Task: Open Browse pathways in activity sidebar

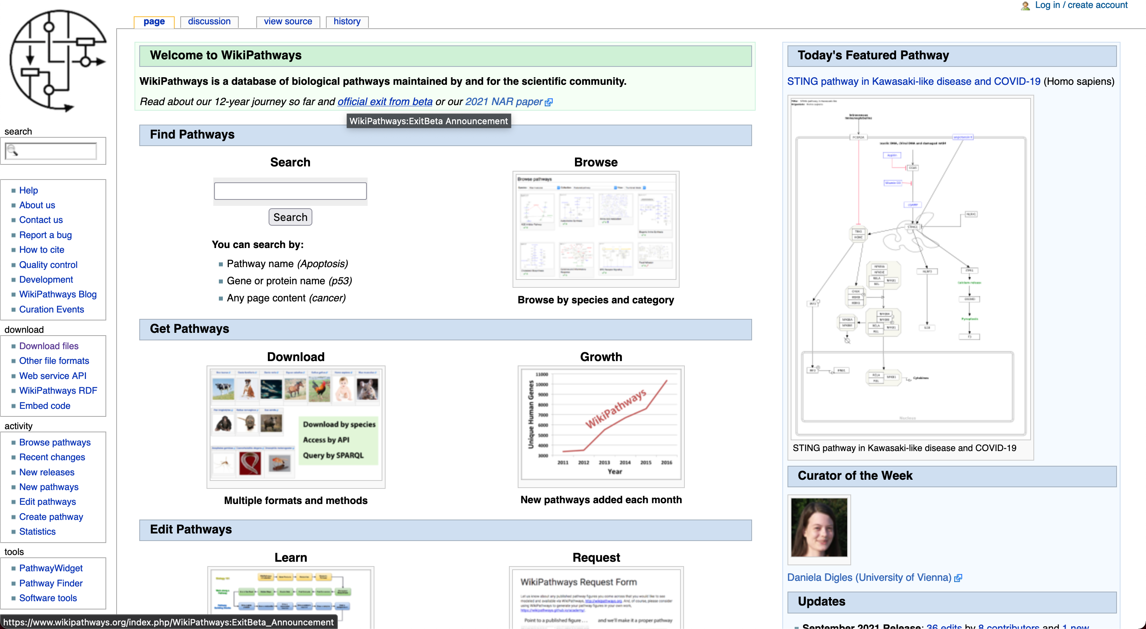Action: (x=55, y=442)
